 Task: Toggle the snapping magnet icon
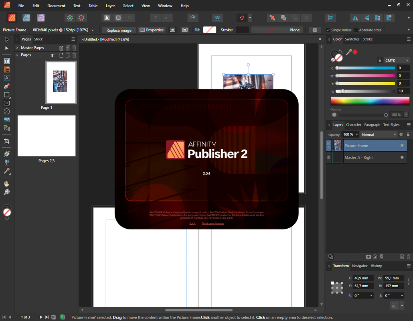pyautogui.click(x=242, y=18)
